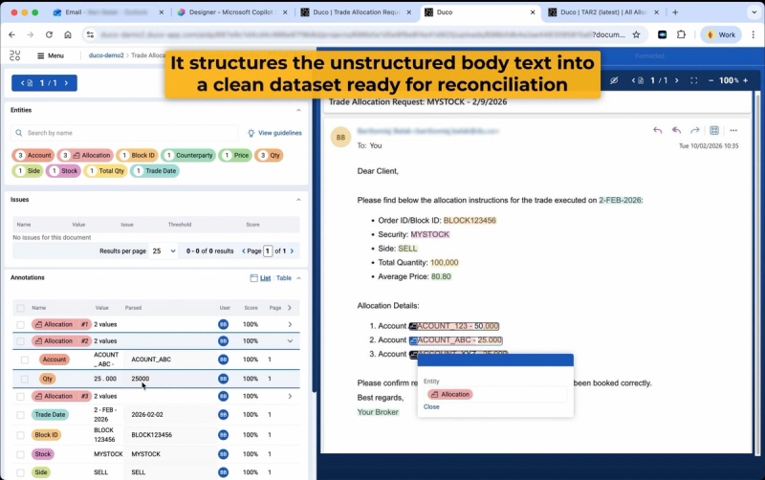765x480 pixels.
Task: Tick the Block ID row checkbox
Action: pyautogui.click(x=20, y=435)
